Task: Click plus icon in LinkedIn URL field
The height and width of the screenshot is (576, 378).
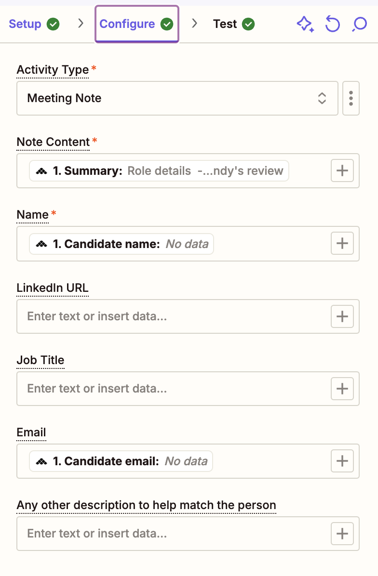Action: (342, 316)
